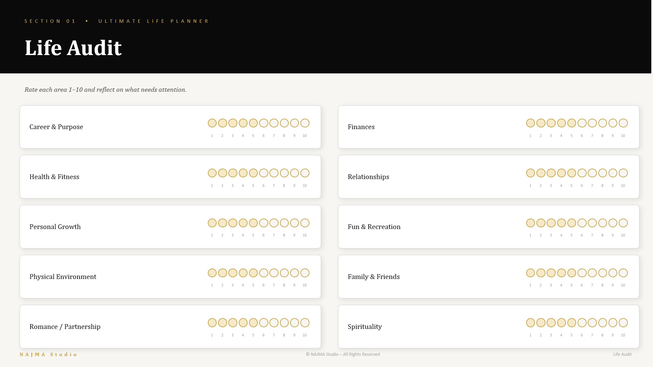Viewport: 653px width, 367px height.
Task: Rate Family & Friends as 5
Action: coord(572,273)
